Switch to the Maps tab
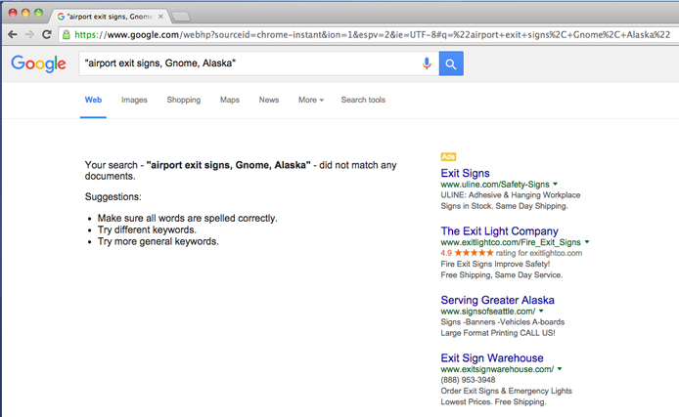679x417 pixels. click(x=229, y=100)
